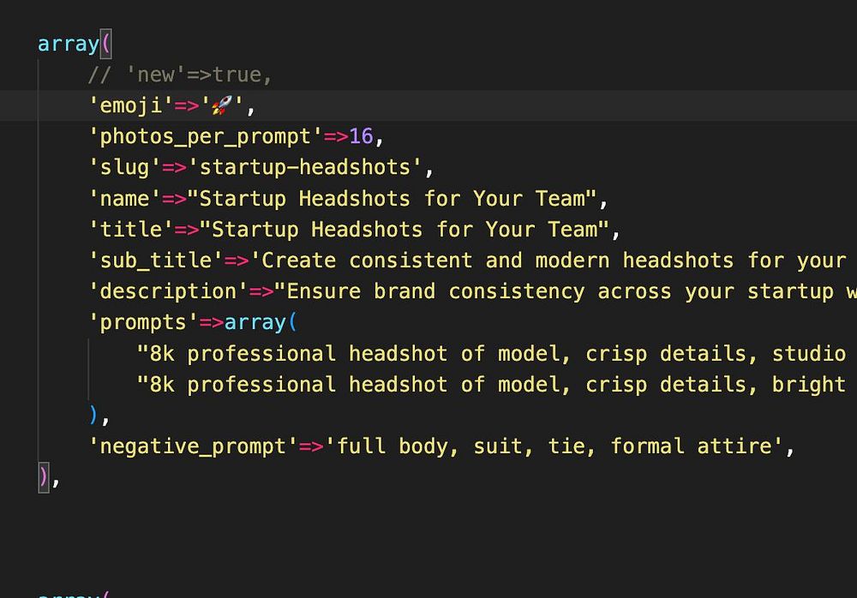The width and height of the screenshot is (857, 598).
Task: Click the commented line 'new'=>true
Action: pyautogui.click(x=180, y=75)
